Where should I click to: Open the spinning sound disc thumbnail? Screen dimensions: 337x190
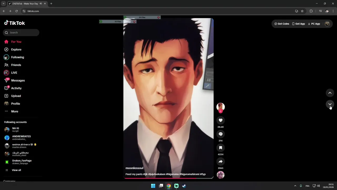point(221,175)
